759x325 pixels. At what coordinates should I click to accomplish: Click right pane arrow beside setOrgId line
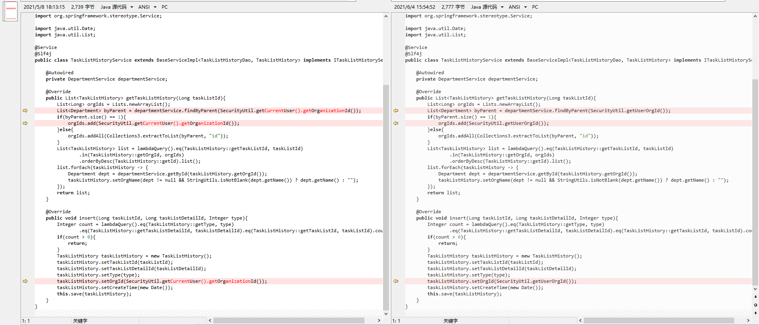396,281
